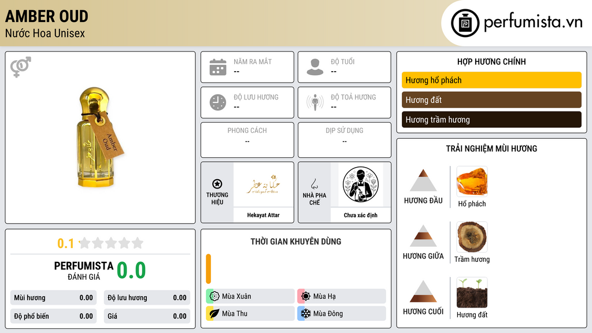The width and height of the screenshot is (592, 333).
Task: Click the Trải nghiệm mùi hương heading
Action: 491,149
